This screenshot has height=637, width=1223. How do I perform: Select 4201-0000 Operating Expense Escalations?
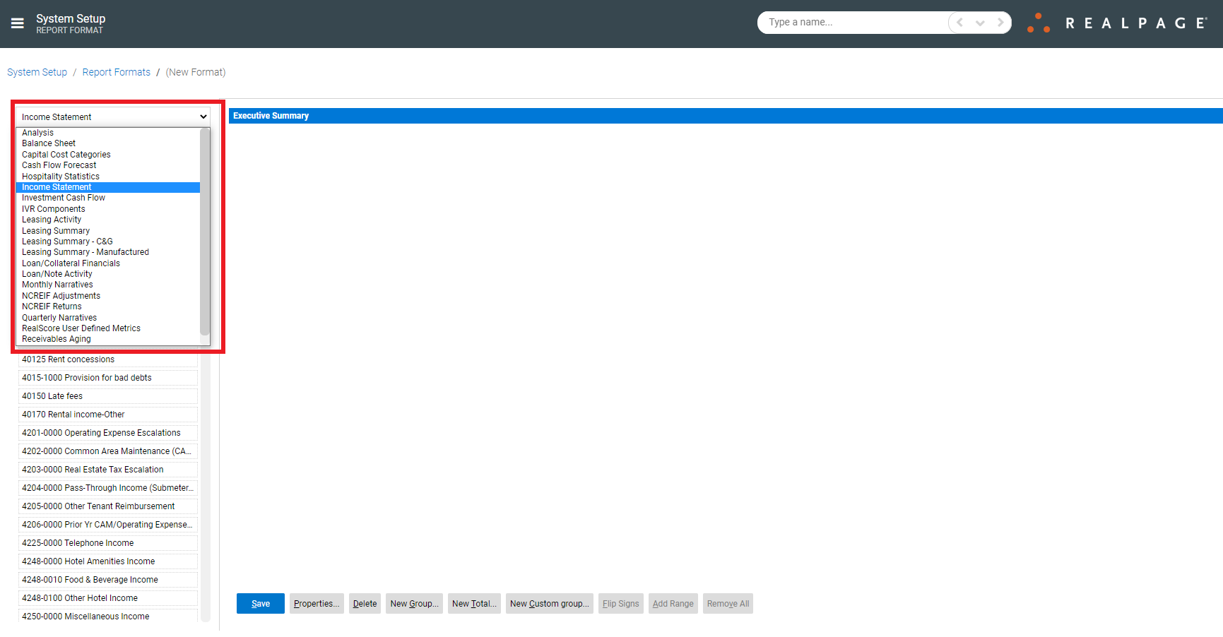coord(107,433)
